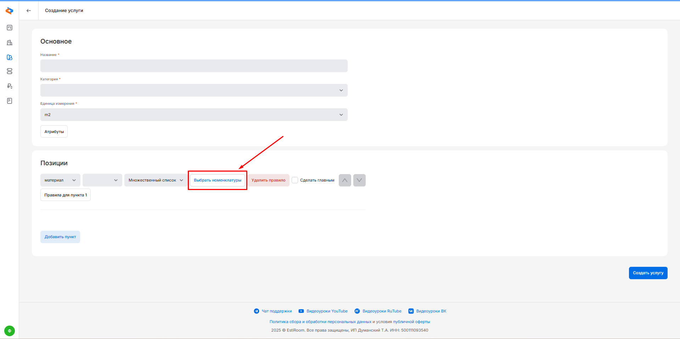Open the stacked storage sidebar icon
The height and width of the screenshot is (339, 680).
tap(10, 71)
